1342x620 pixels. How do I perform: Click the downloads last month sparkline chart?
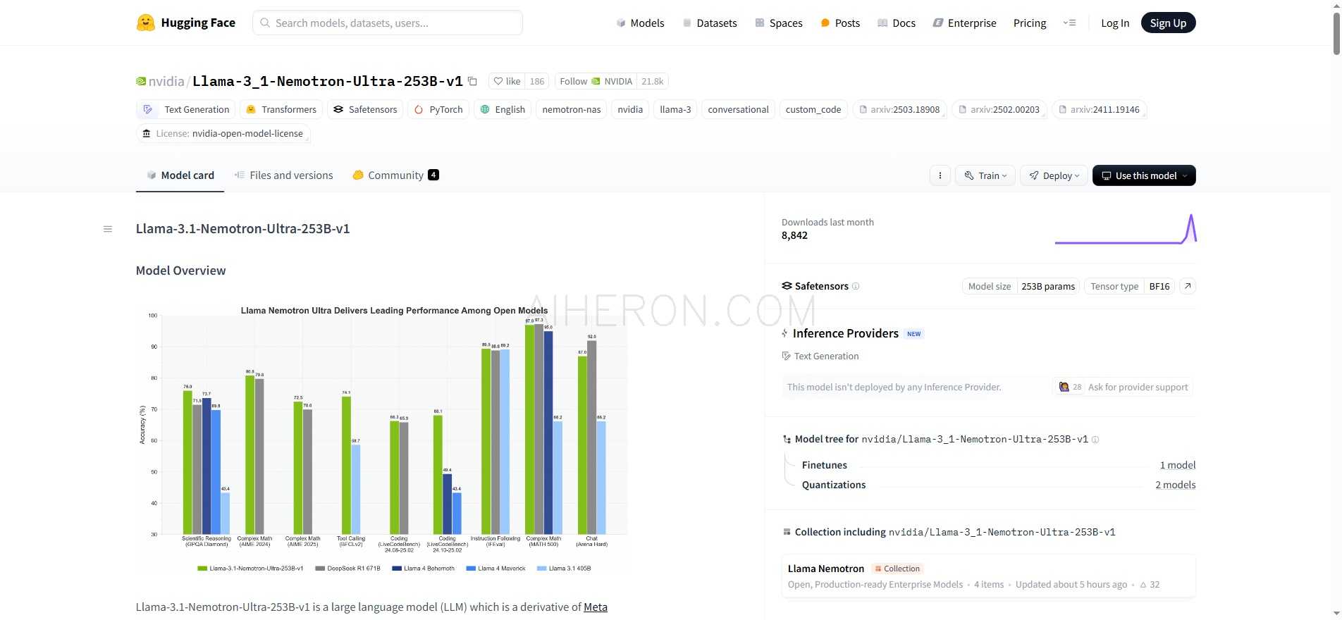pos(1126,229)
